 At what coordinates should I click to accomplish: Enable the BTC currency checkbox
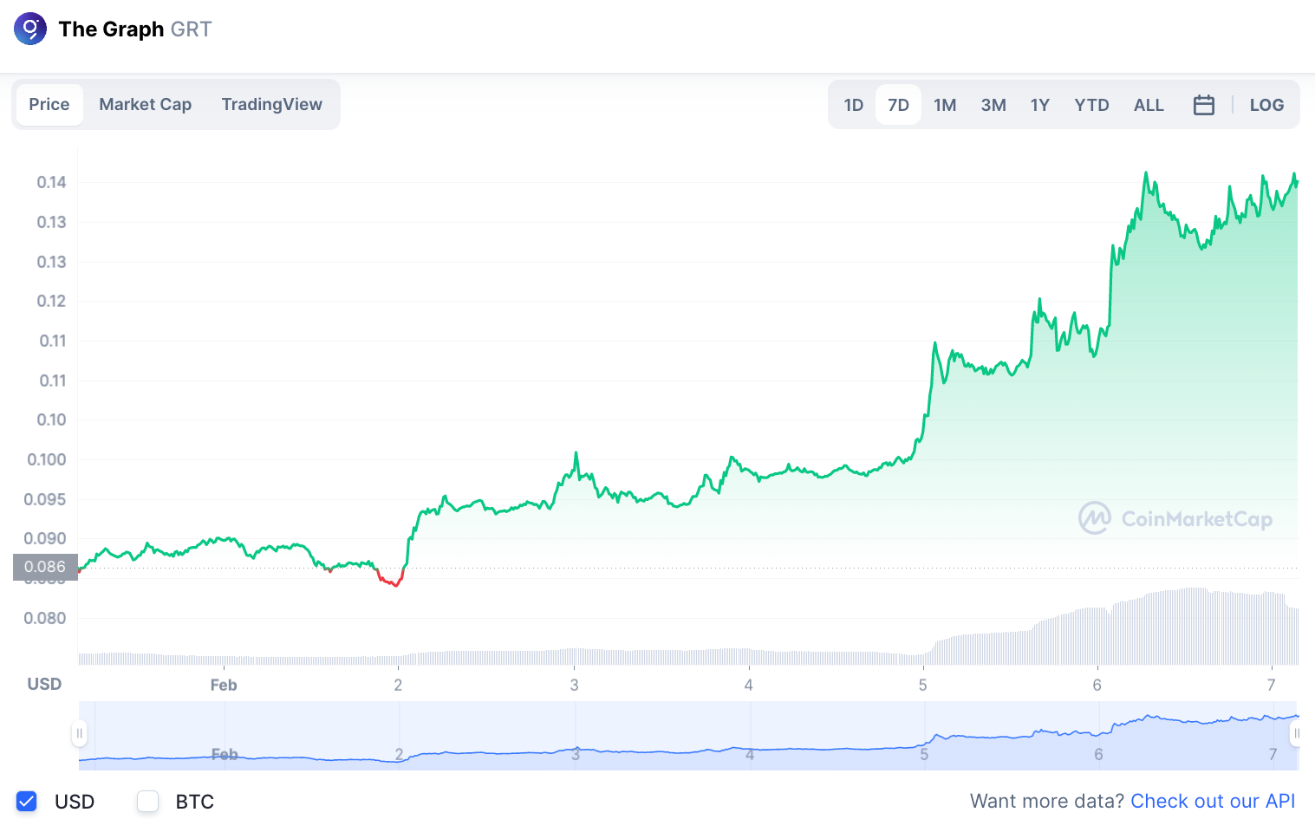click(x=148, y=802)
